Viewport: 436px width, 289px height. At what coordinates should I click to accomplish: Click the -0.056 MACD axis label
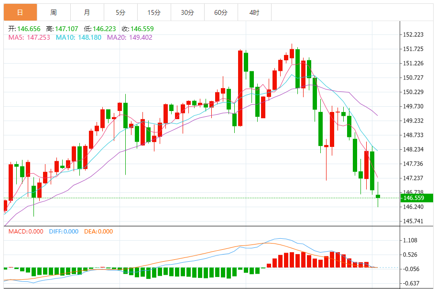coord(411,269)
